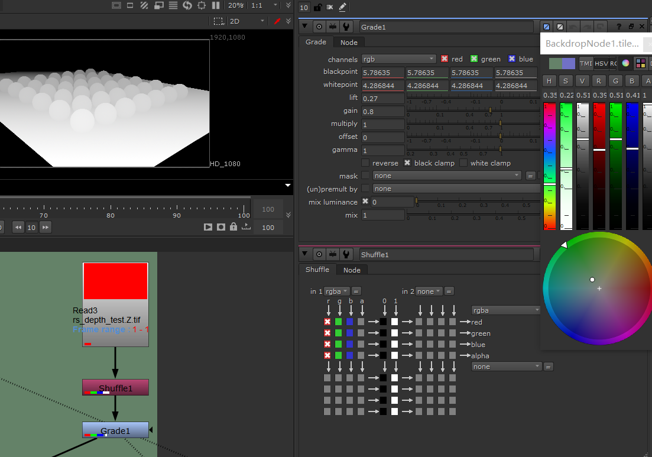
Task: Enable the reverse checkbox in Grade1
Action: click(365, 163)
